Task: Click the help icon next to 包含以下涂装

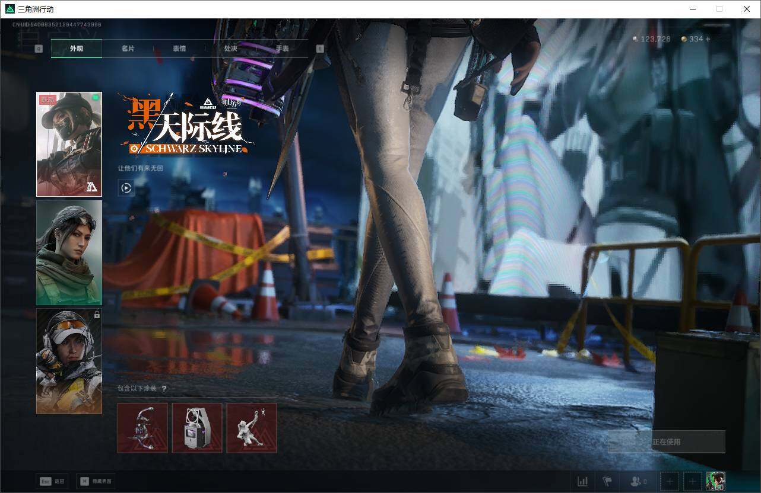Action: click(165, 389)
